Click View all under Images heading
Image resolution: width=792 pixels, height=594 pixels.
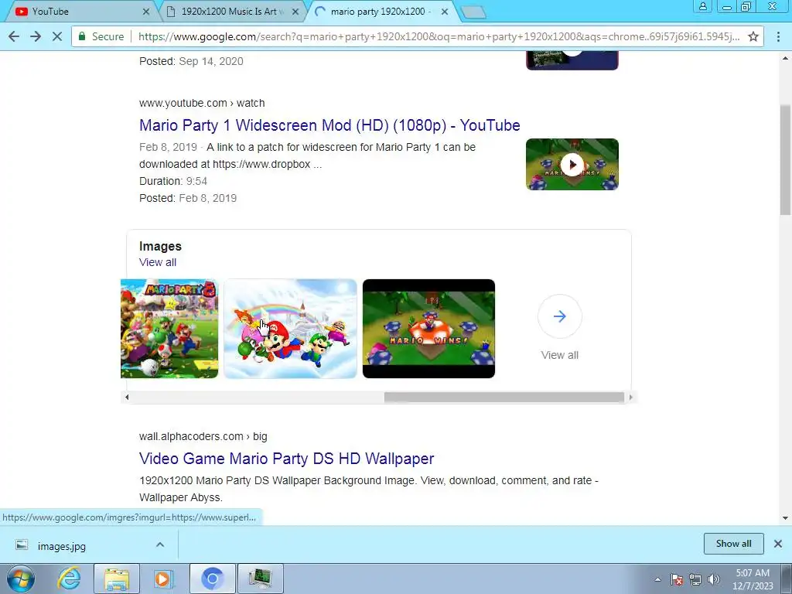click(x=158, y=262)
